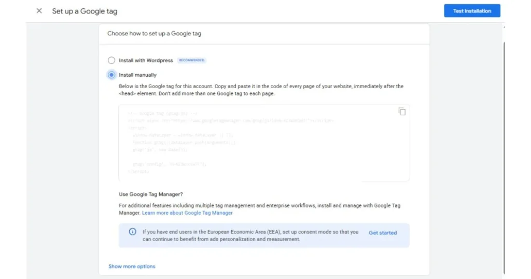
Task: Click 'Use Google Tag Manager?' heading
Action: pyautogui.click(x=151, y=194)
